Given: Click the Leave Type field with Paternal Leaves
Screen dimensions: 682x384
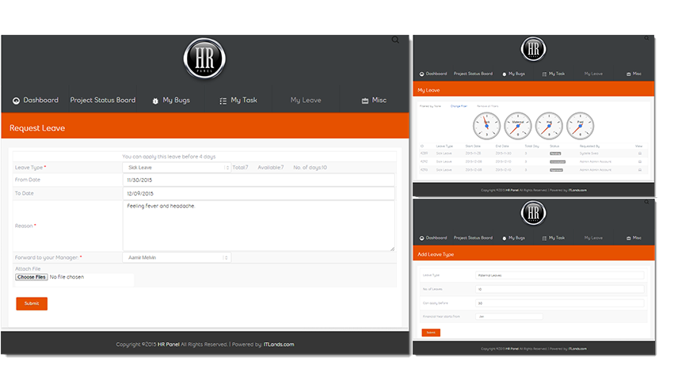Looking at the screenshot, I should coord(560,276).
